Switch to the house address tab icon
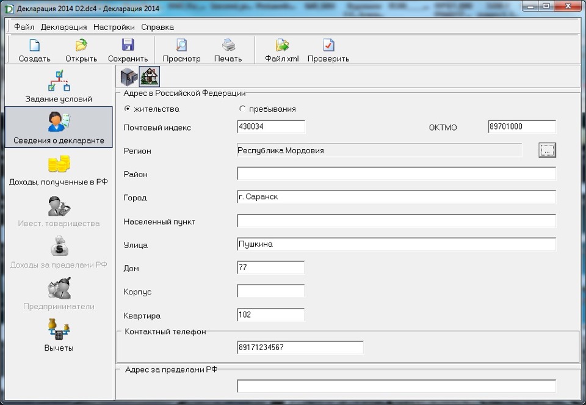 (x=149, y=76)
